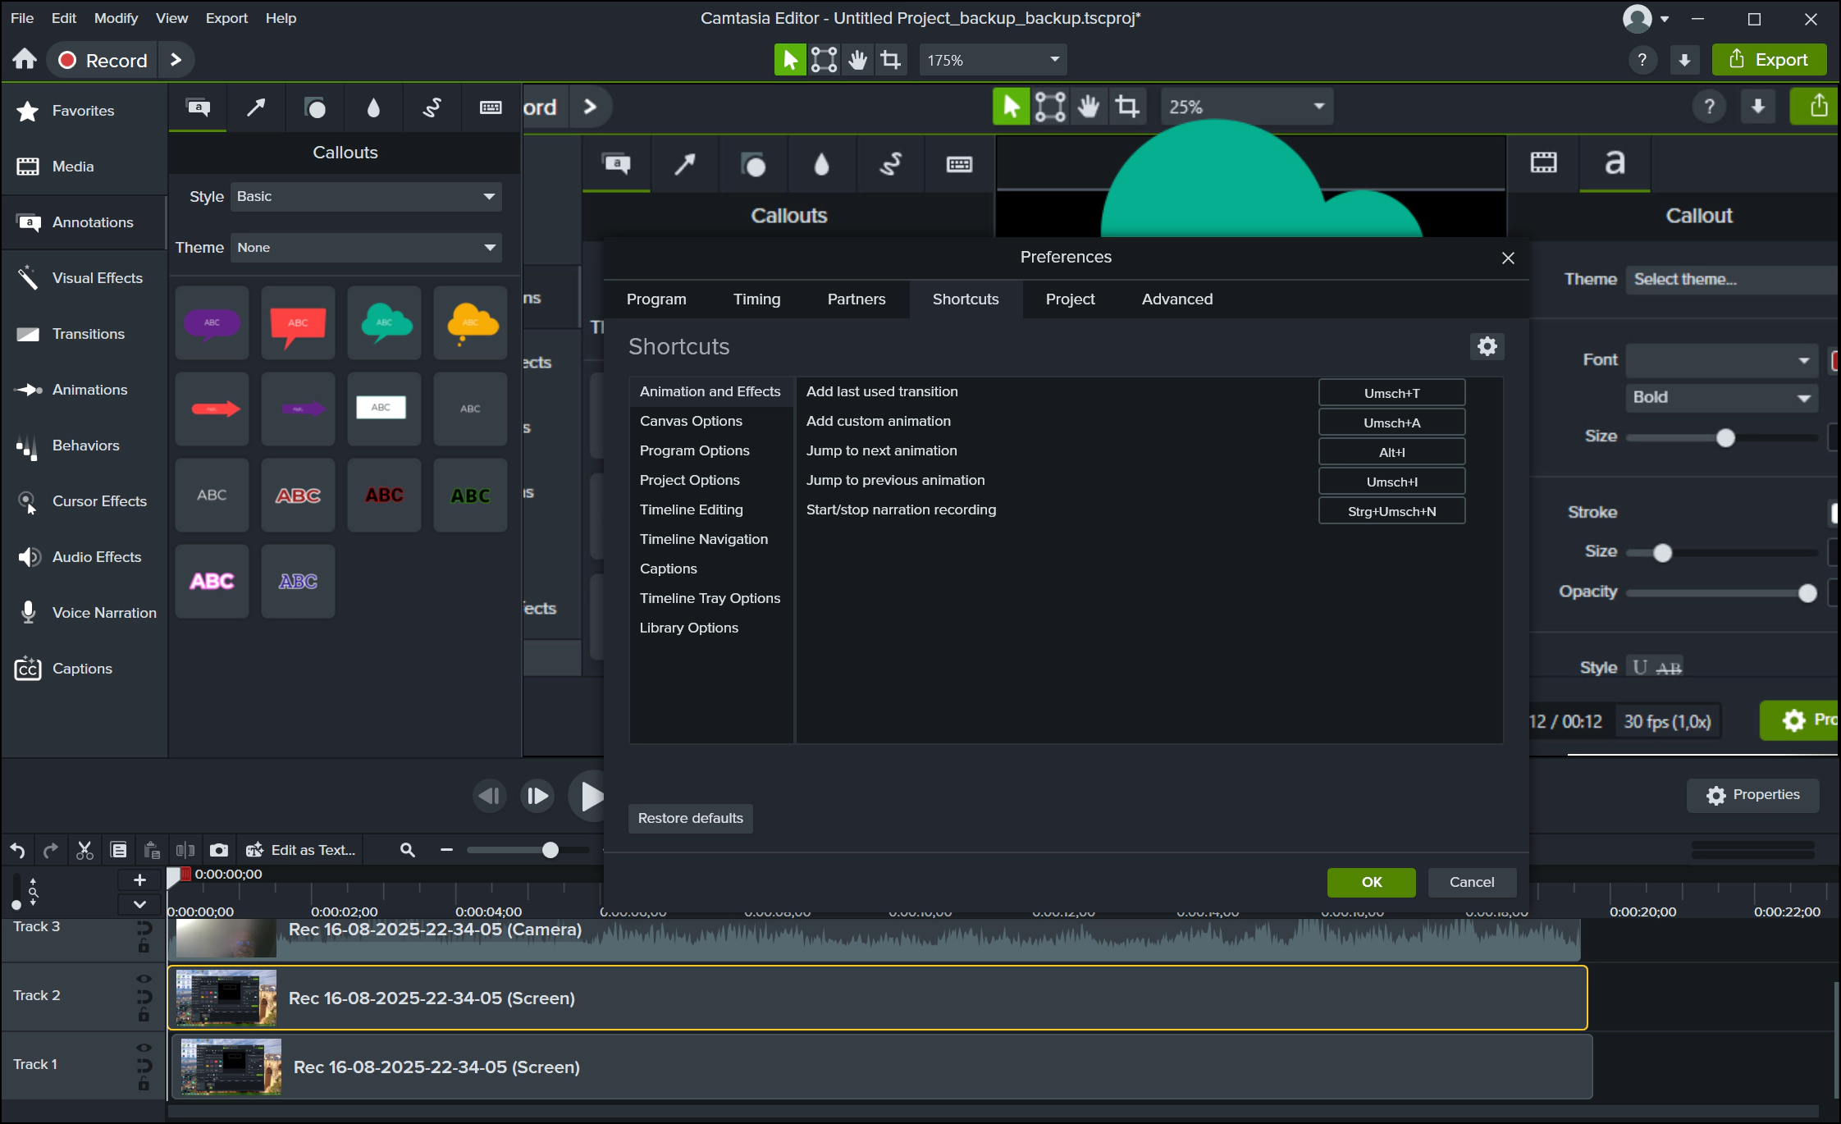Click the timeline zoom slider handle
The image size is (1841, 1124).
550,850
